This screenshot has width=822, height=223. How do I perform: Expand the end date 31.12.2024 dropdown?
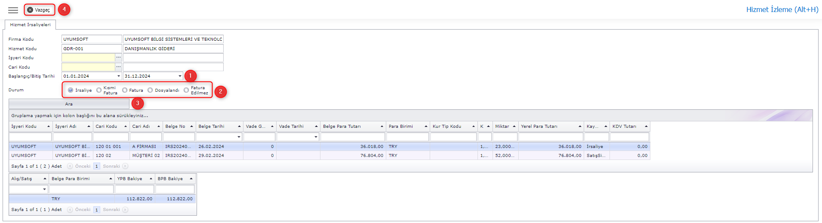180,76
